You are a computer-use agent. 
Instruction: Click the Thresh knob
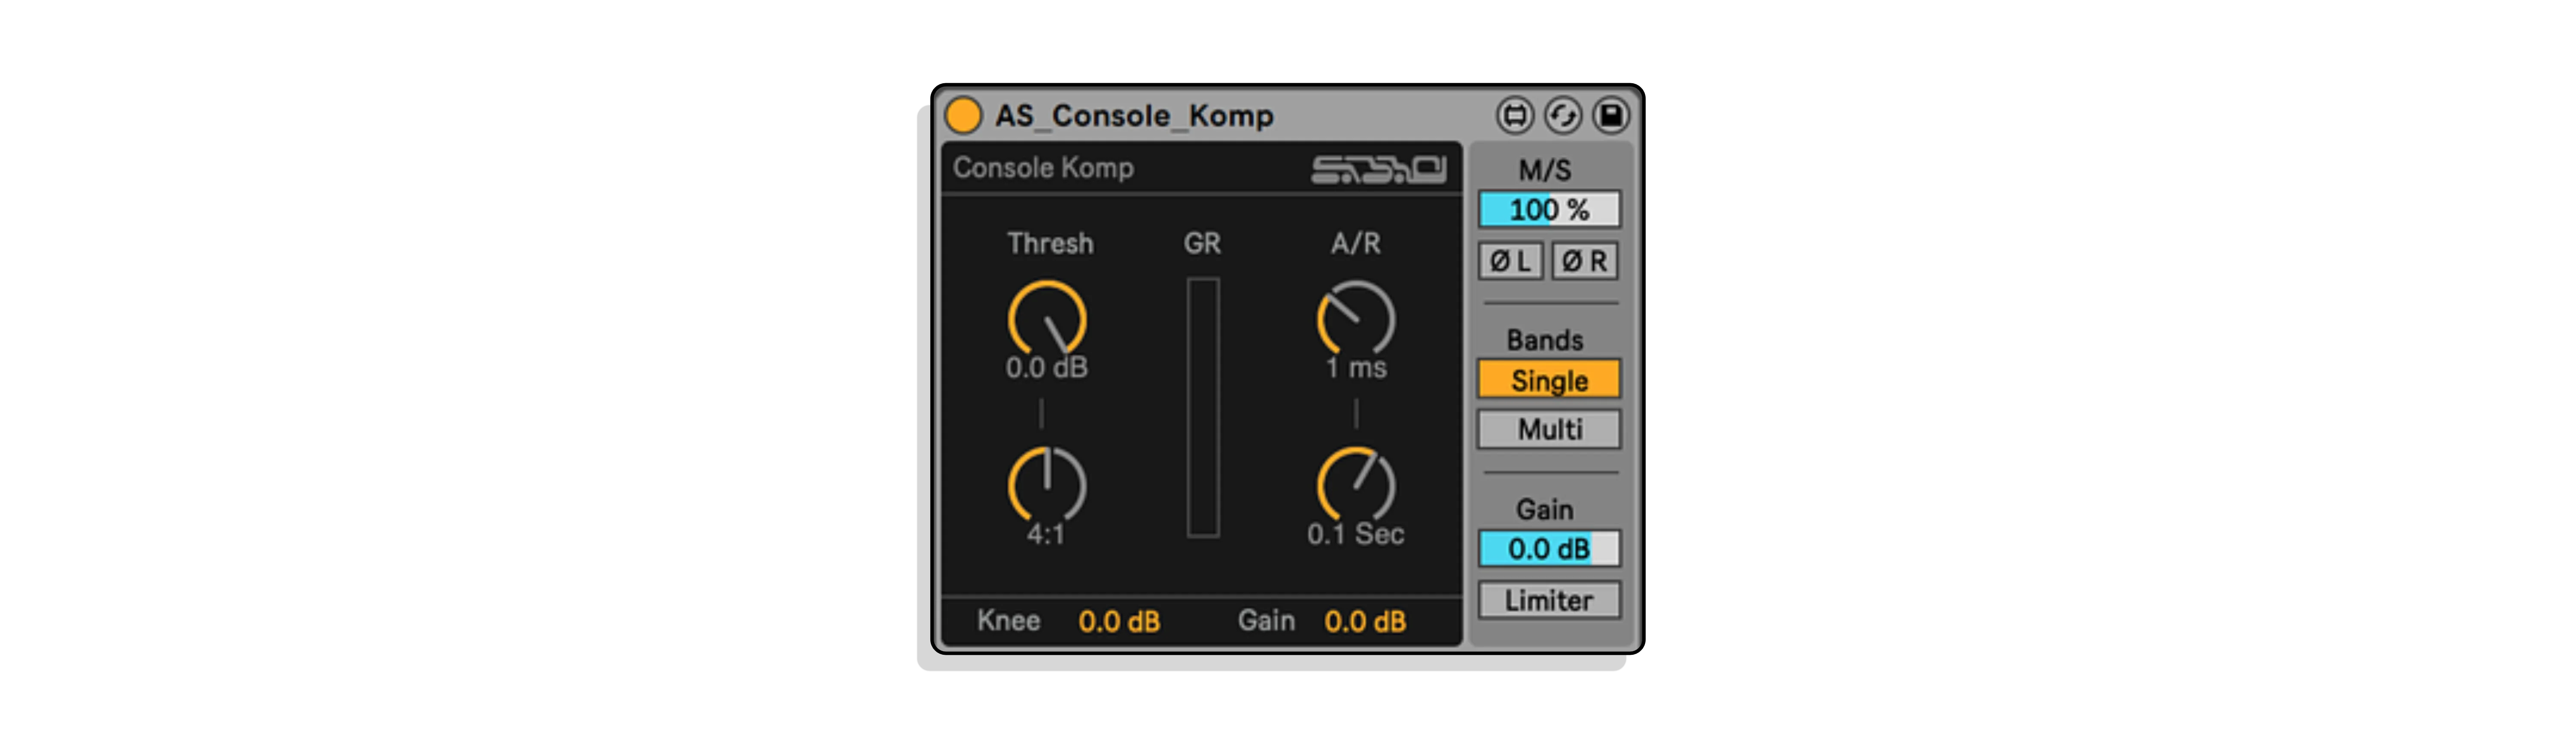pos(1047,318)
